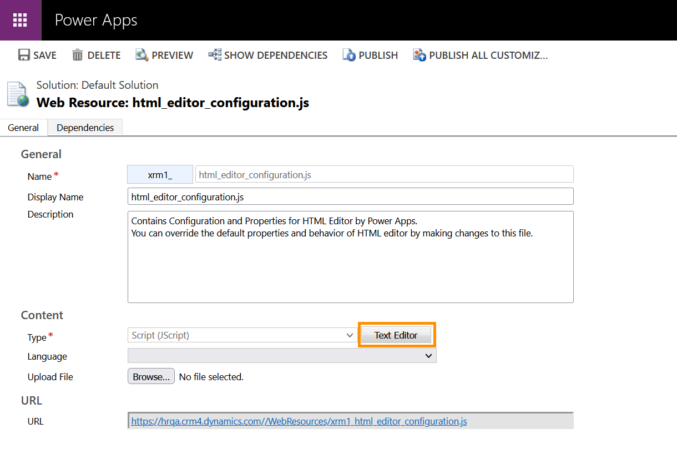Click the Publish All Customizations icon

coord(420,55)
